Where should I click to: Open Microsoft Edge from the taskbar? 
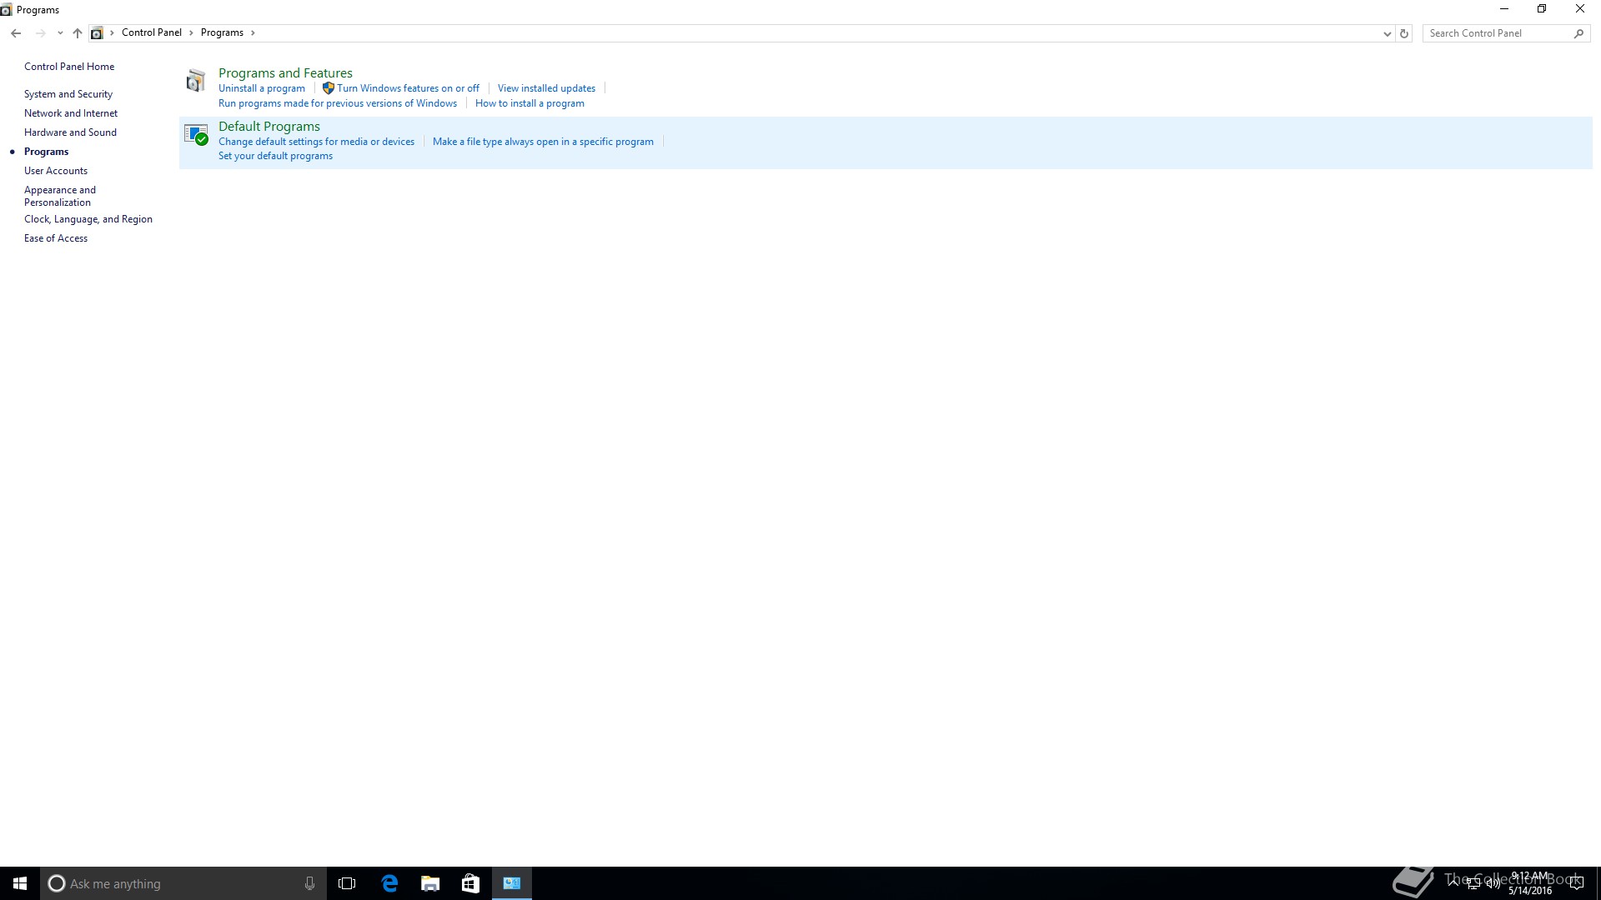389,883
